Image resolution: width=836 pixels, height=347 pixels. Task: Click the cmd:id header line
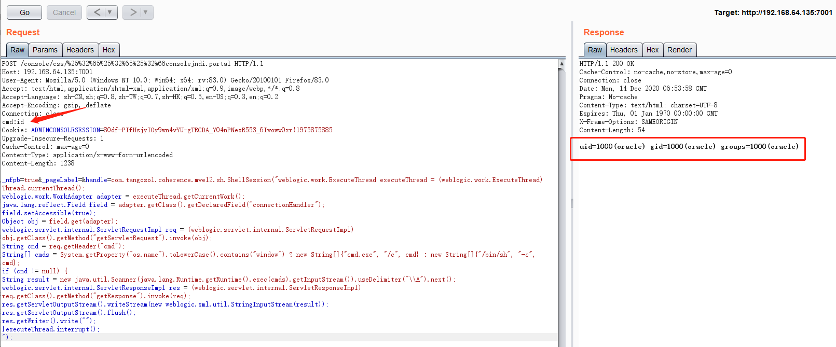tap(13, 122)
